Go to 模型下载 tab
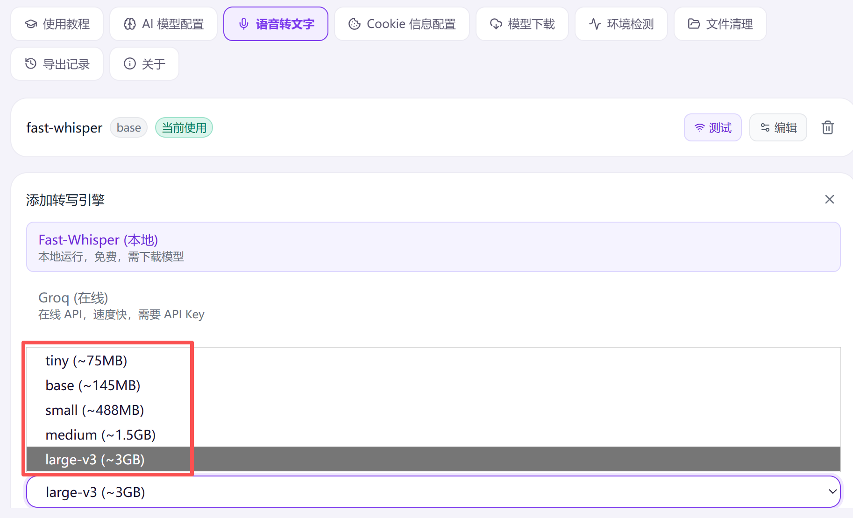This screenshot has height=518, width=853. click(x=522, y=24)
